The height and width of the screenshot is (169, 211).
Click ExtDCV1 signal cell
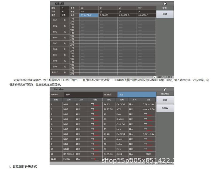tap(122, 134)
